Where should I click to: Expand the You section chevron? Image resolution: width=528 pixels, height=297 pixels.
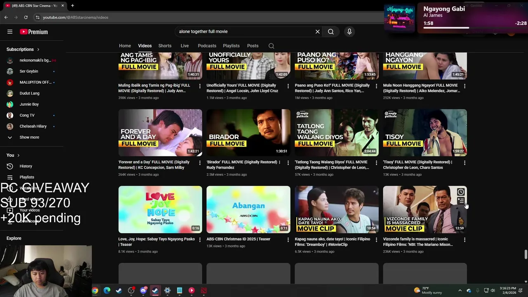19,156
